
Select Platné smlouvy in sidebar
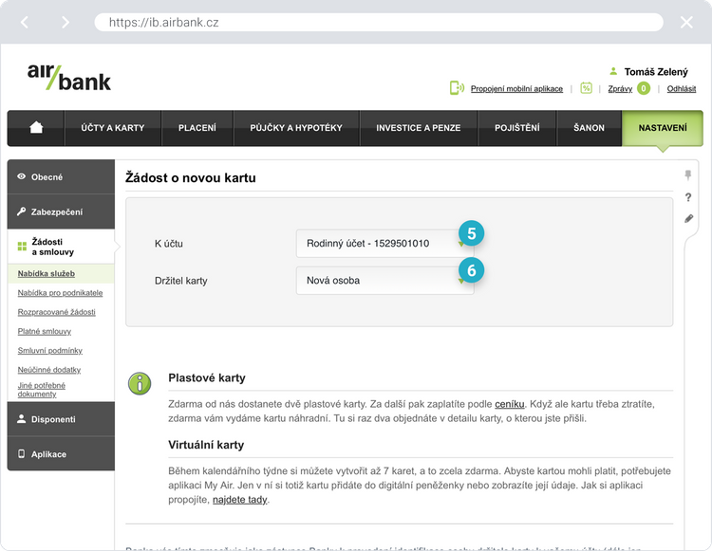(46, 332)
